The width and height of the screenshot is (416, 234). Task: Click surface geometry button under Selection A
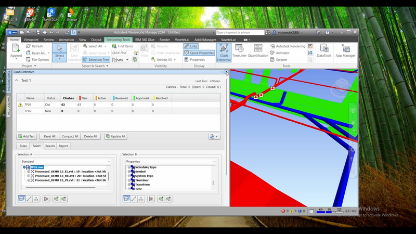(x=21, y=199)
